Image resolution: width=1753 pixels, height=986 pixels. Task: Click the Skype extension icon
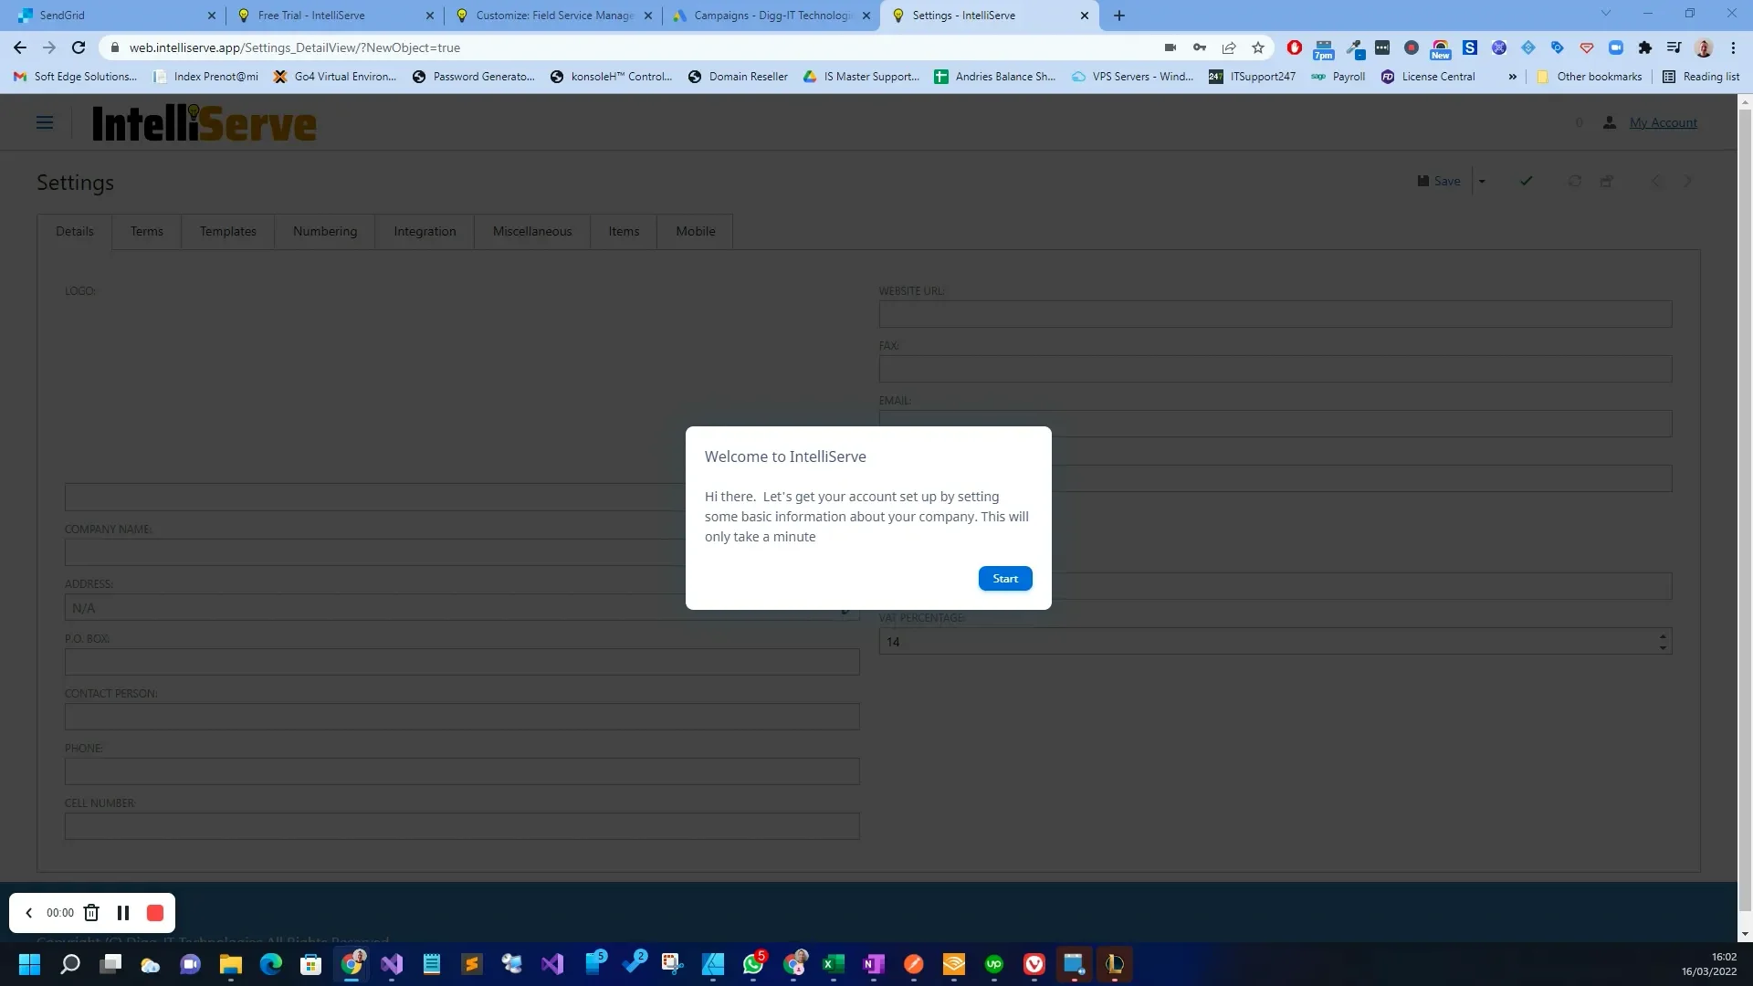(1469, 47)
